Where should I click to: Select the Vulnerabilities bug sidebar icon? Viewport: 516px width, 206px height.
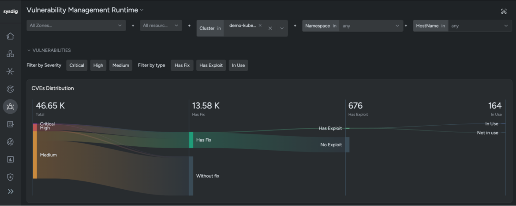coord(10,107)
